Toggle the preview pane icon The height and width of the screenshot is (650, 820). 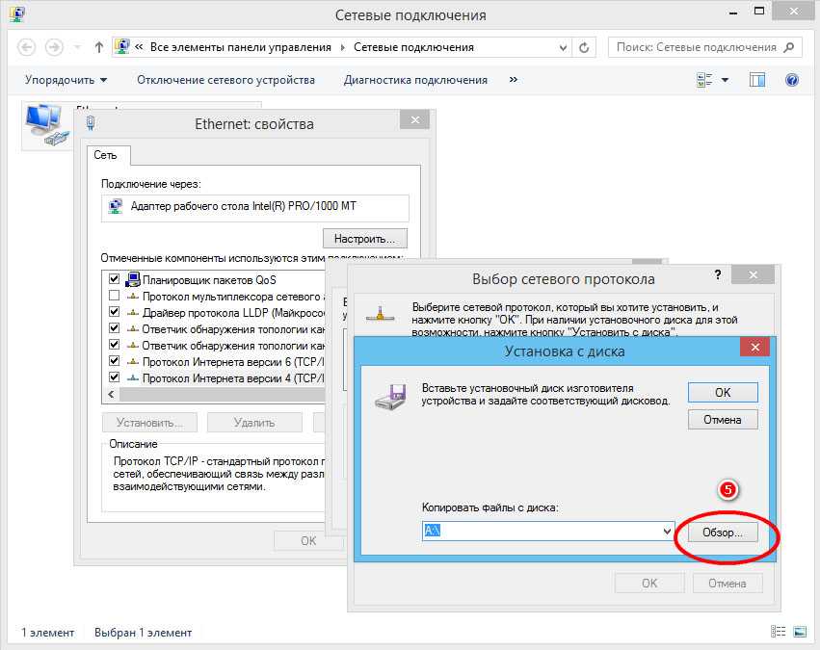point(757,80)
